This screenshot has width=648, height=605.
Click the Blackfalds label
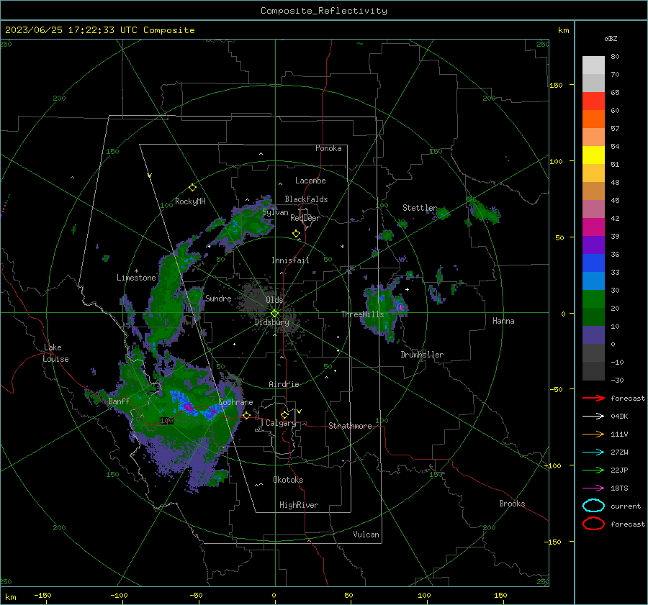306,199
